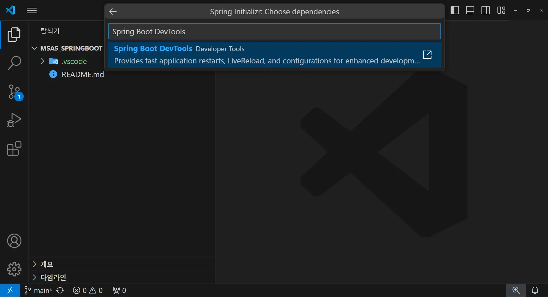This screenshot has width=548, height=297.
Task: Select the Spring Boot DevTools dependency
Action: click(x=274, y=55)
